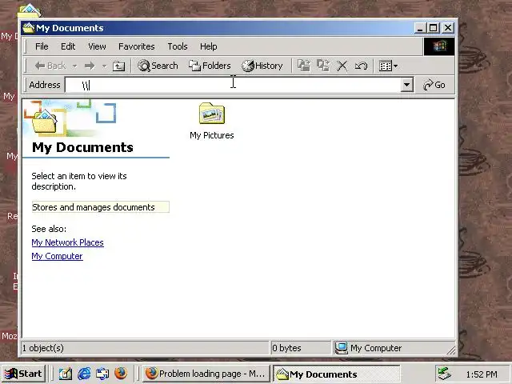Go up one folder level
This screenshot has height=384, width=512.
[x=118, y=66]
